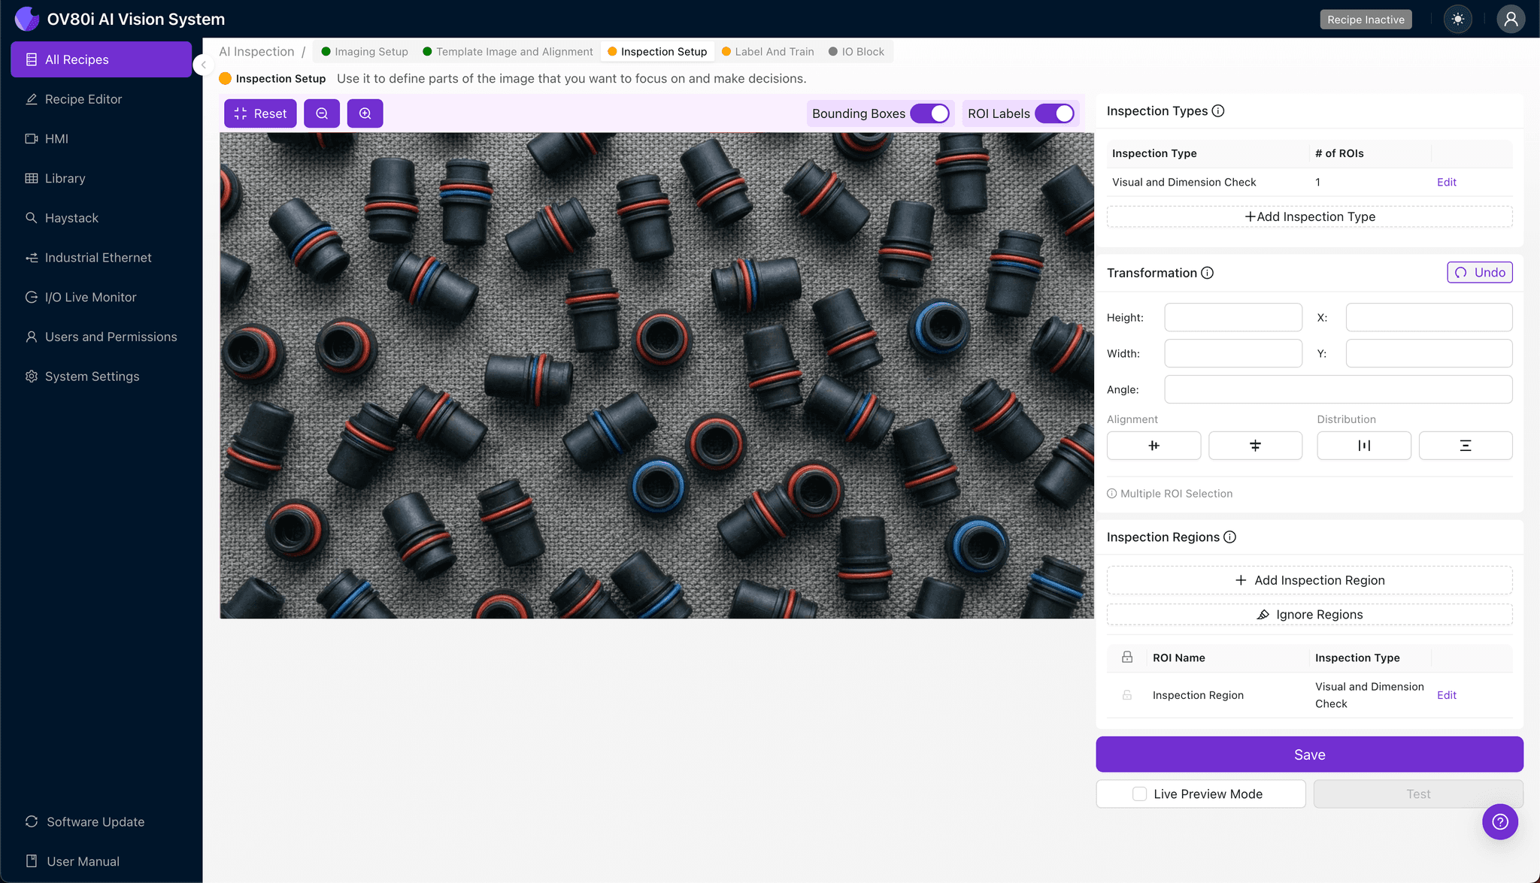Open the help question mark button
Screen dimensions: 1540x883
point(1499,821)
